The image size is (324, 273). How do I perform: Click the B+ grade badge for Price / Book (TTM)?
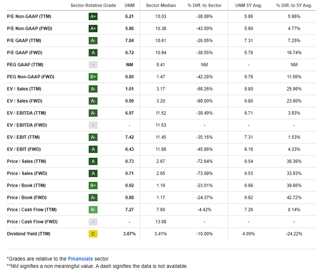tap(93, 186)
